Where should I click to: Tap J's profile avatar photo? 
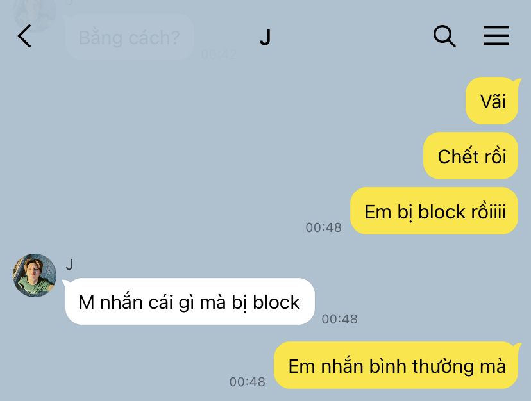35,275
